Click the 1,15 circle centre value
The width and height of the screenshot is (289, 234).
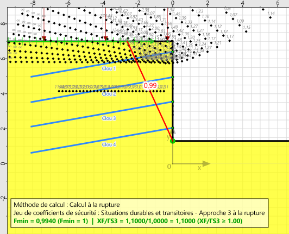tap(247, 27)
